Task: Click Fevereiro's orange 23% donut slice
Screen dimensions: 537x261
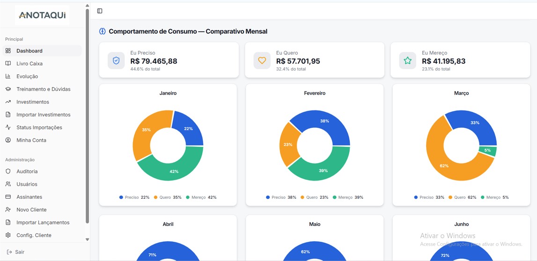Action: tap(288, 144)
